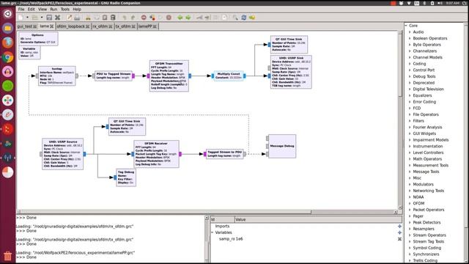This screenshot has height=264, width=469.
Task: Select the samp_rate variable row
Action: tap(306, 239)
